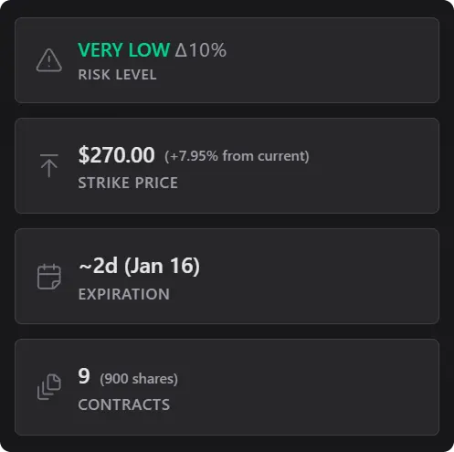Click the (Jan 16) expiration date
Image resolution: width=454 pixels, height=452 pixels.
(162, 266)
